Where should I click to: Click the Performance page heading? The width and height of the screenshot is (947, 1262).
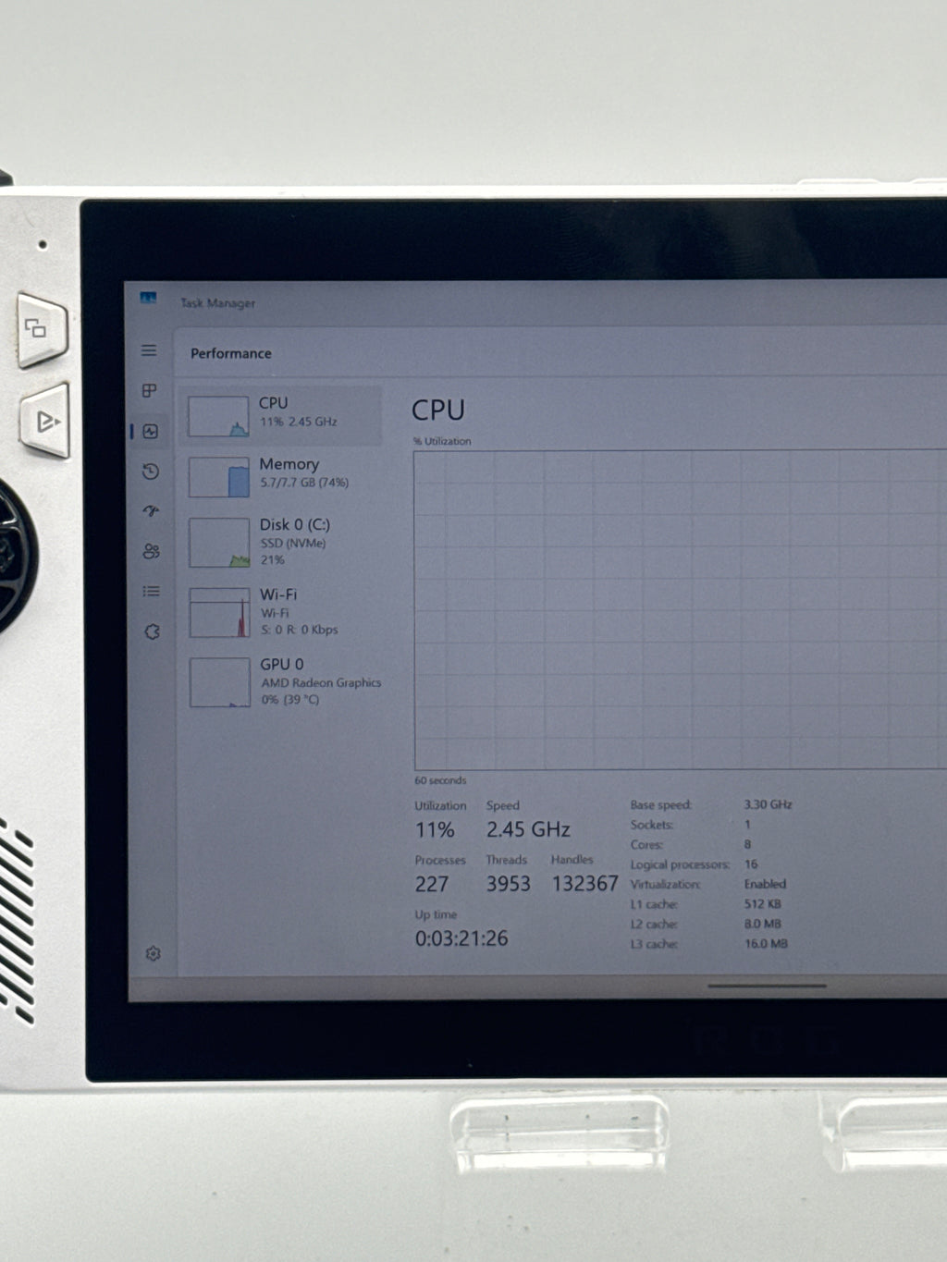231,353
